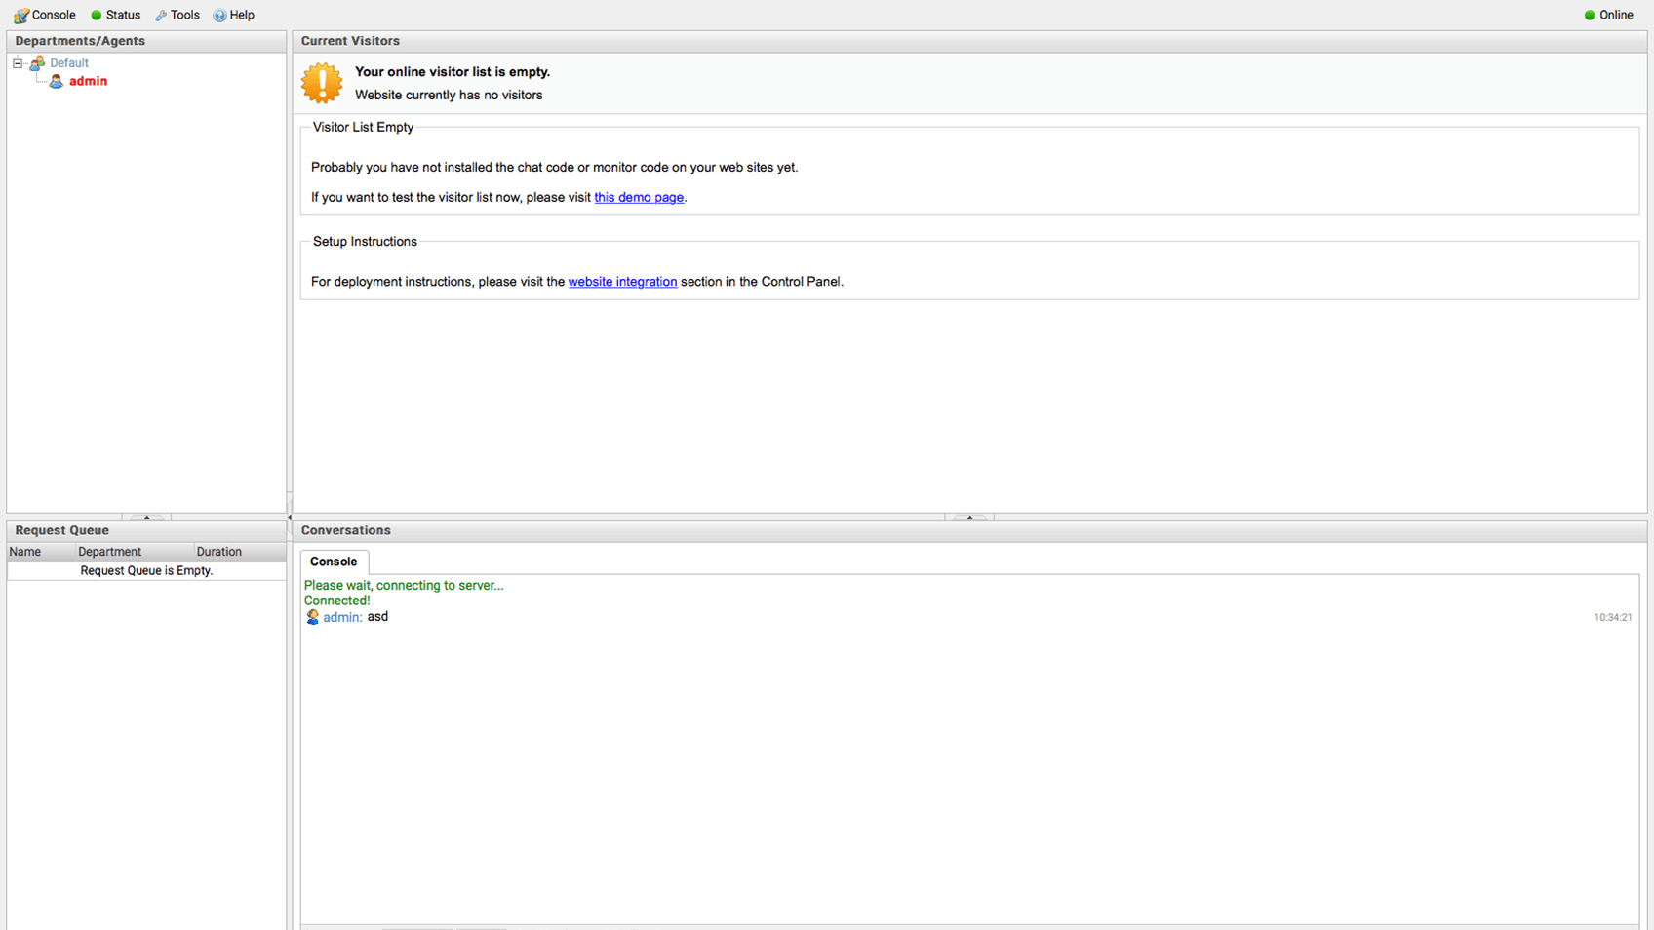Viewport: 1654px width, 930px height.
Task: Click the green Status dot icon
Action: (96, 16)
